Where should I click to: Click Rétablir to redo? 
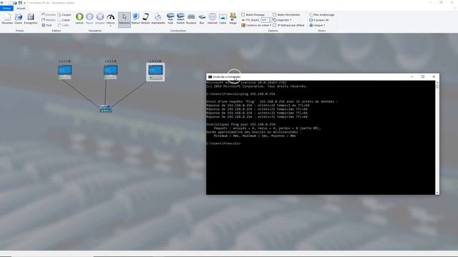pyautogui.click(x=49, y=20)
